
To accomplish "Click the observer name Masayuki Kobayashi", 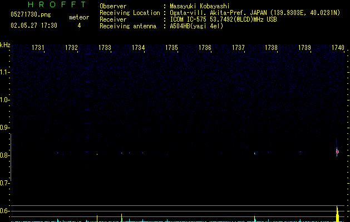I will (x=200, y=6).
